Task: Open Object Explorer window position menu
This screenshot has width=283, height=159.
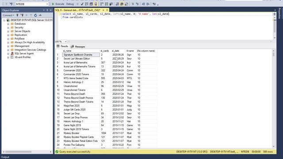Action: tap(44, 10)
